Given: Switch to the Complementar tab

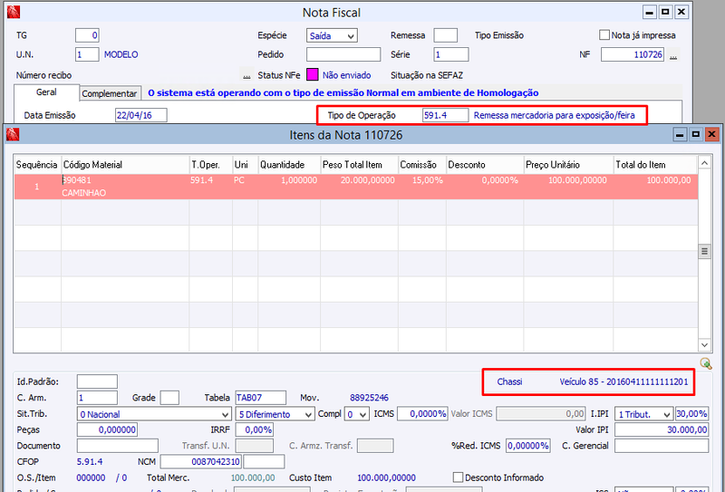Looking at the screenshot, I should tap(110, 93).
